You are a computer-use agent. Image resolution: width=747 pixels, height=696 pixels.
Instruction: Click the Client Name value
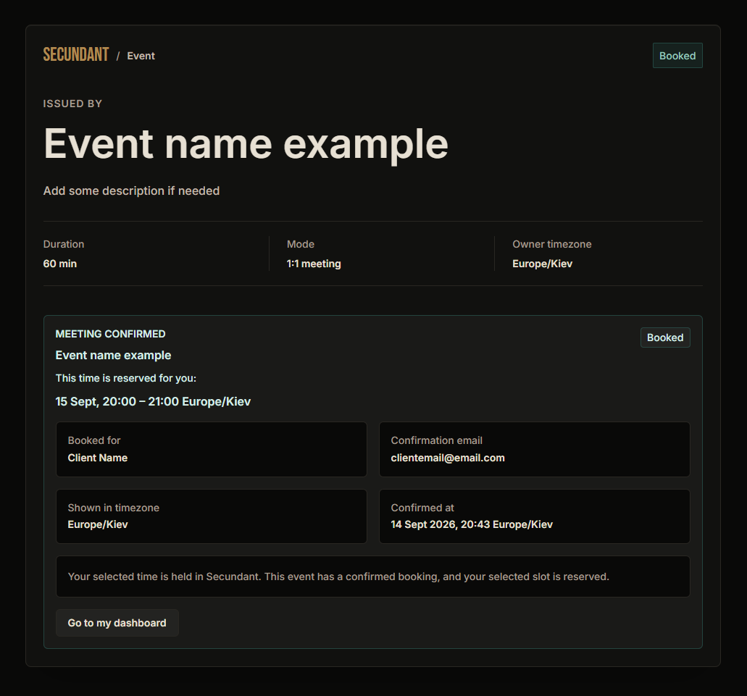pos(98,458)
